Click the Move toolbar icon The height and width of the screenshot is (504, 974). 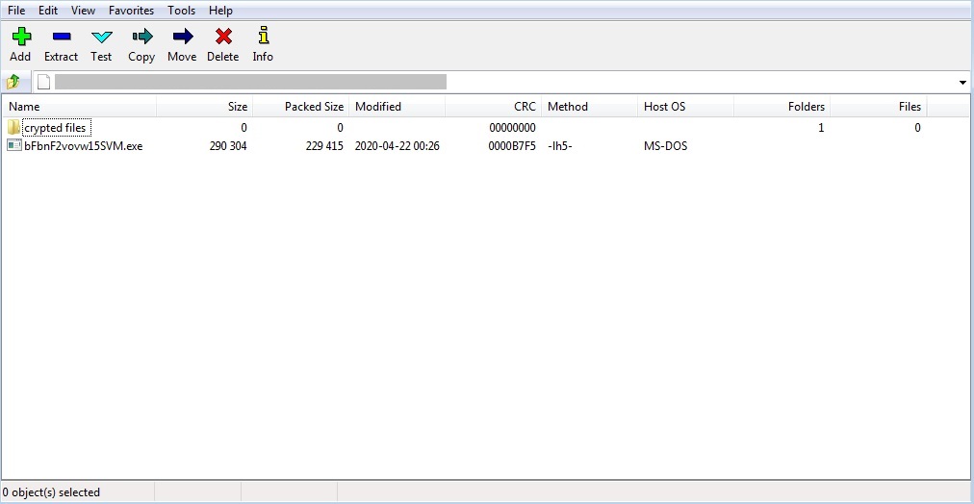[x=182, y=38]
